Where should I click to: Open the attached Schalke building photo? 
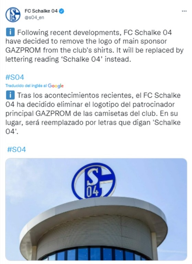pos(96,209)
